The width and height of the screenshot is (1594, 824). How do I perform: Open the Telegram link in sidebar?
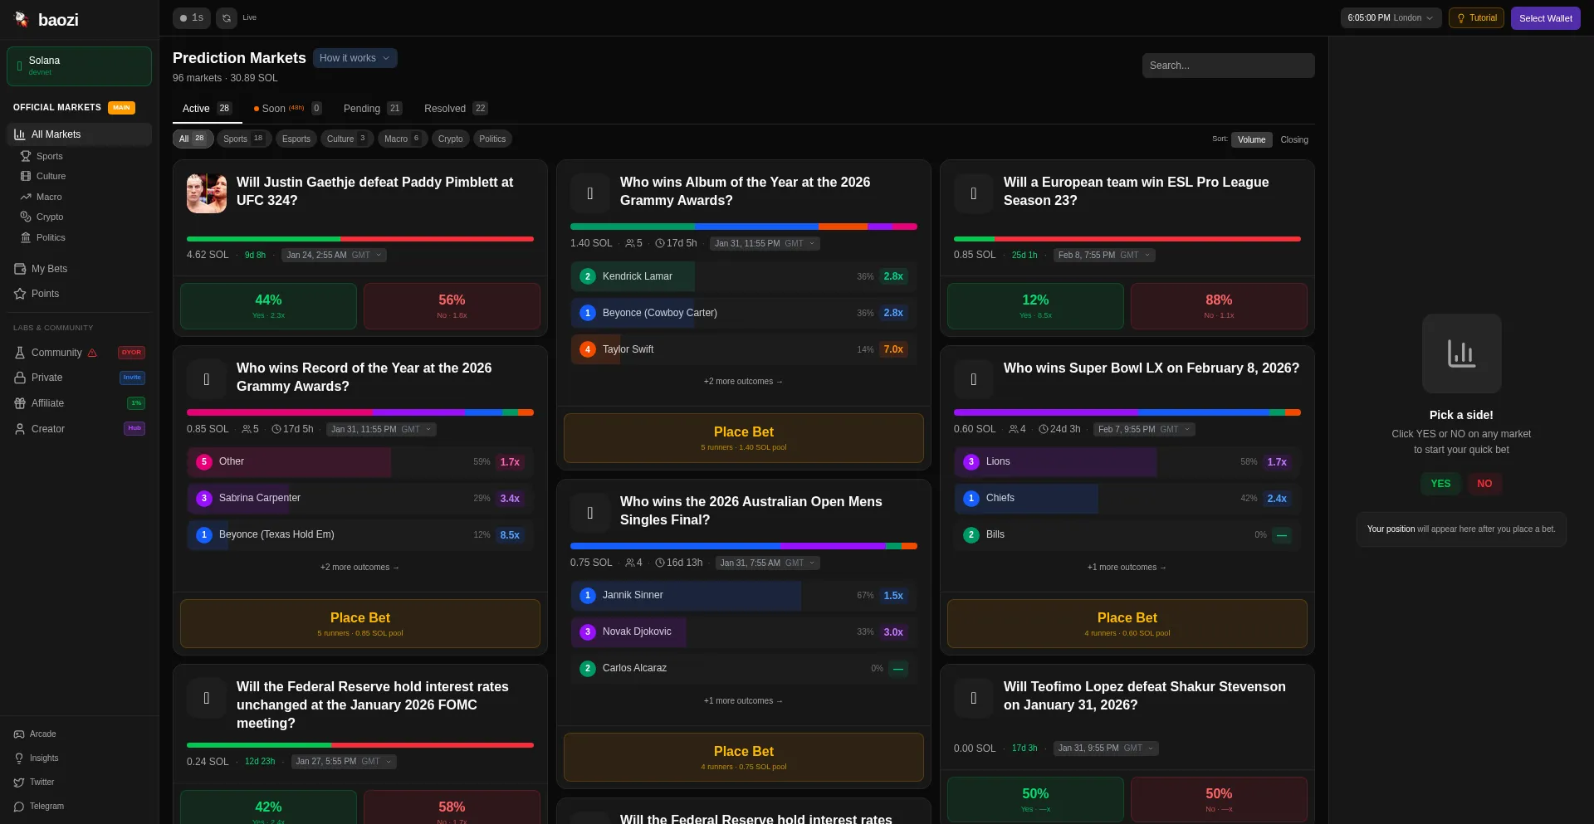click(46, 807)
